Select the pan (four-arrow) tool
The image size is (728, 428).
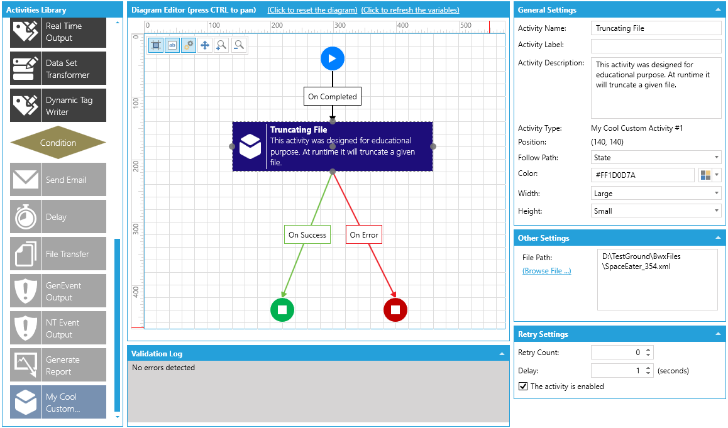(x=205, y=45)
